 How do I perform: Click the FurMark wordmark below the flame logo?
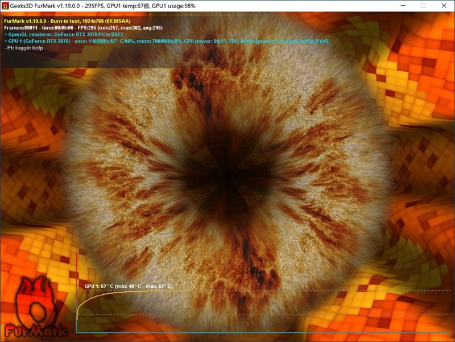(x=36, y=330)
